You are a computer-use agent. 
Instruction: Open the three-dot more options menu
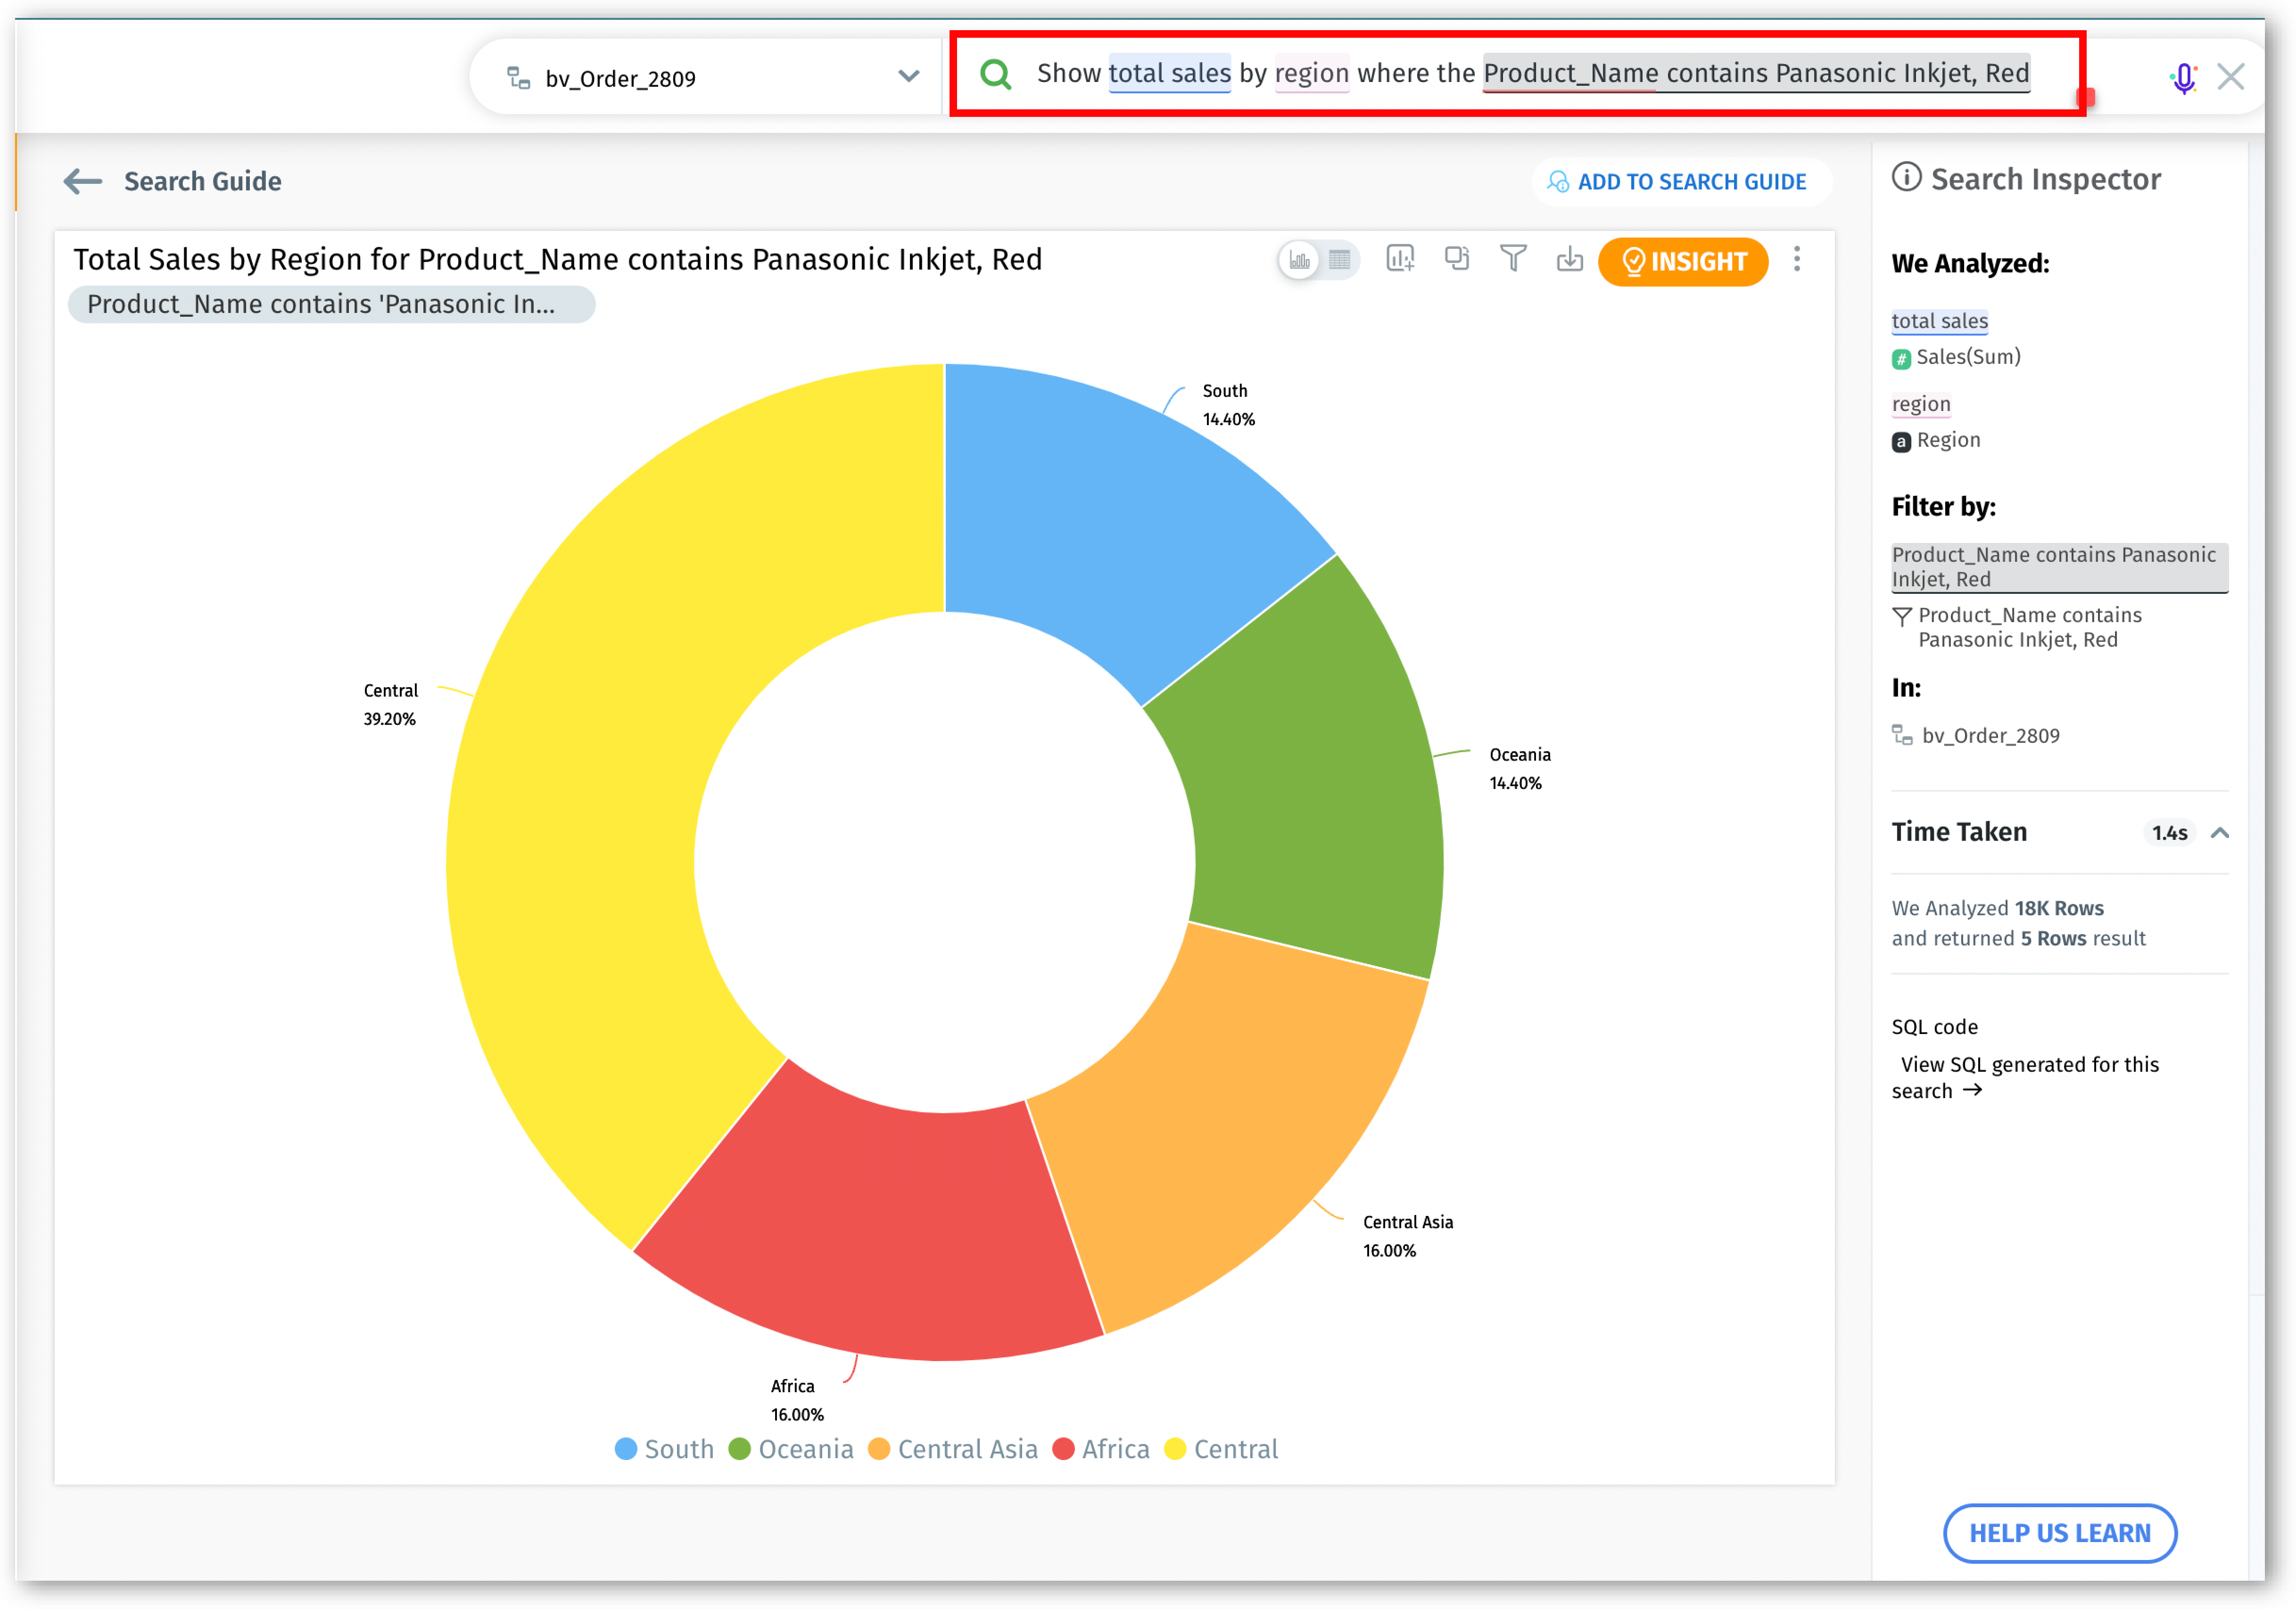[1797, 260]
